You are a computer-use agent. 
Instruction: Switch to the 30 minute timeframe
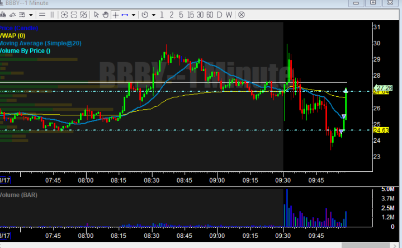pyautogui.click(x=200, y=15)
